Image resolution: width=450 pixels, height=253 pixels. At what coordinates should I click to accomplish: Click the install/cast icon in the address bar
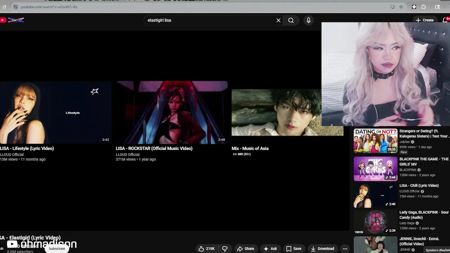(393, 7)
